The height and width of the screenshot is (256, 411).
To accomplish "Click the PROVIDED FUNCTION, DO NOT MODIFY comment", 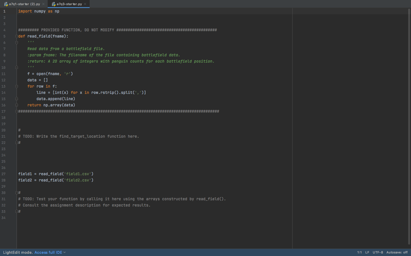I will pyautogui.click(x=118, y=30).
